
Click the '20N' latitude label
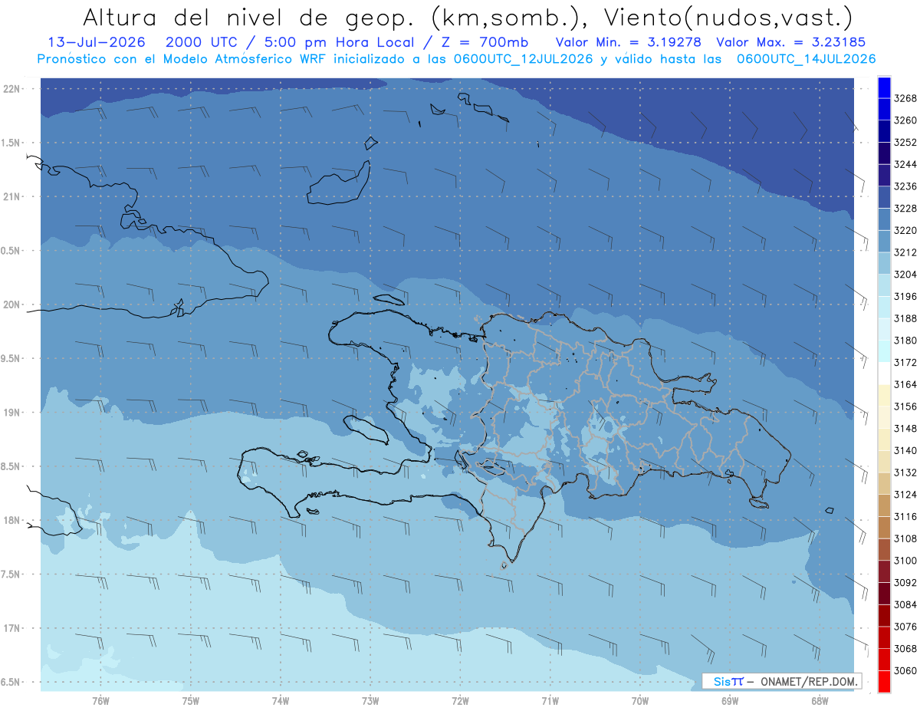point(11,305)
